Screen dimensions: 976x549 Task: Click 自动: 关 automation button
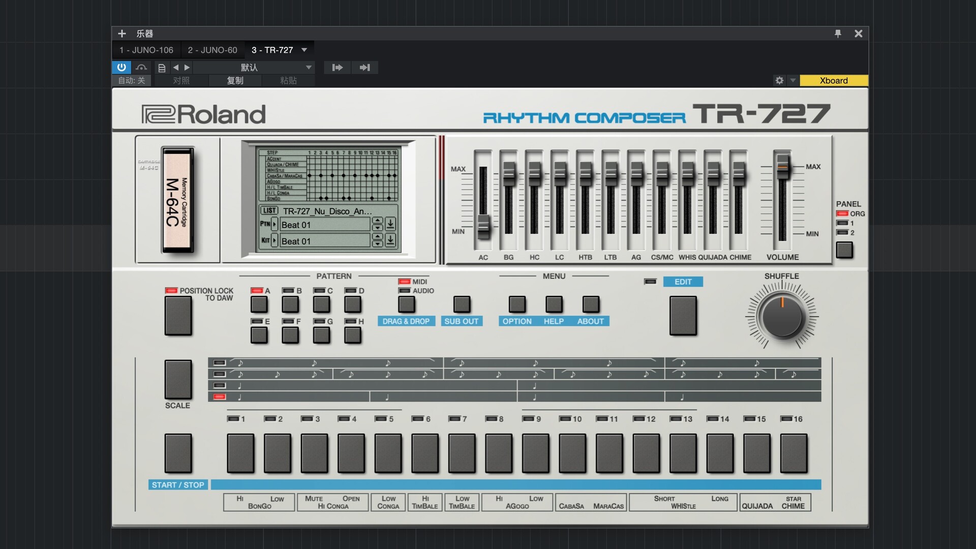(132, 80)
